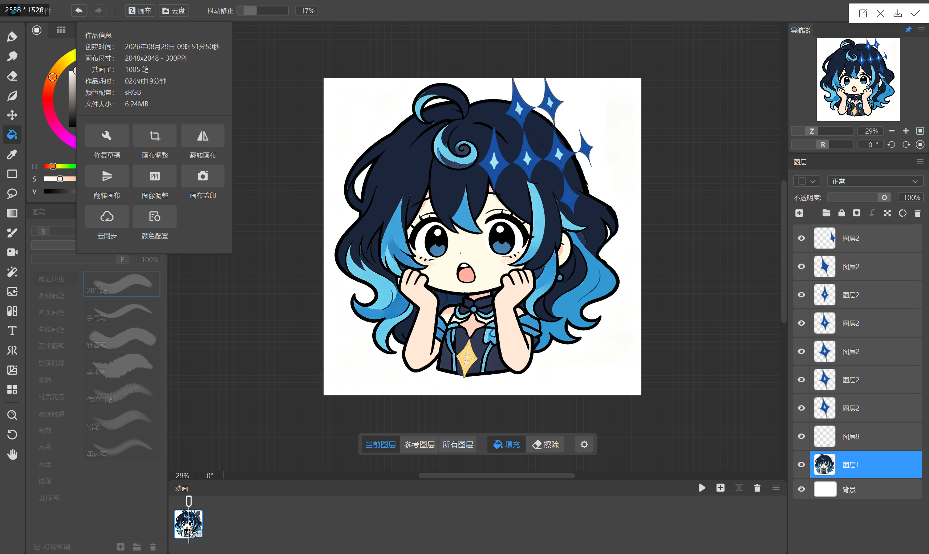Image resolution: width=929 pixels, height=554 pixels.
Task: Delete the selected layer
Action: 917,213
